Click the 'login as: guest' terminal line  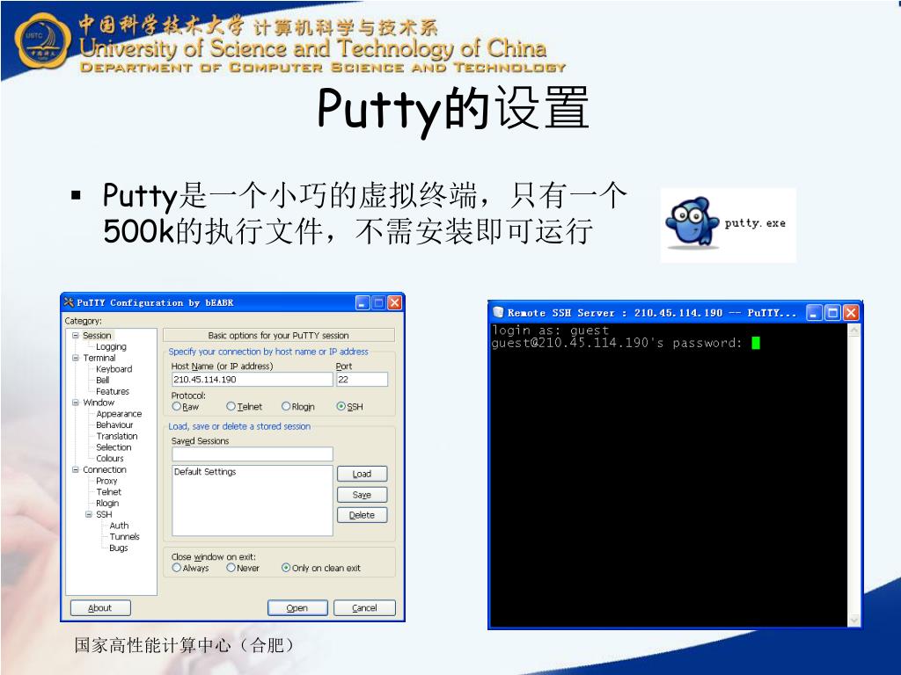click(x=550, y=330)
